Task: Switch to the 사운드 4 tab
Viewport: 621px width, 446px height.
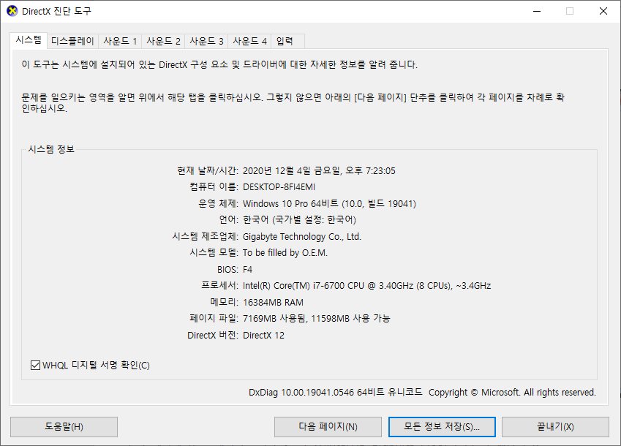Action: pyautogui.click(x=249, y=41)
